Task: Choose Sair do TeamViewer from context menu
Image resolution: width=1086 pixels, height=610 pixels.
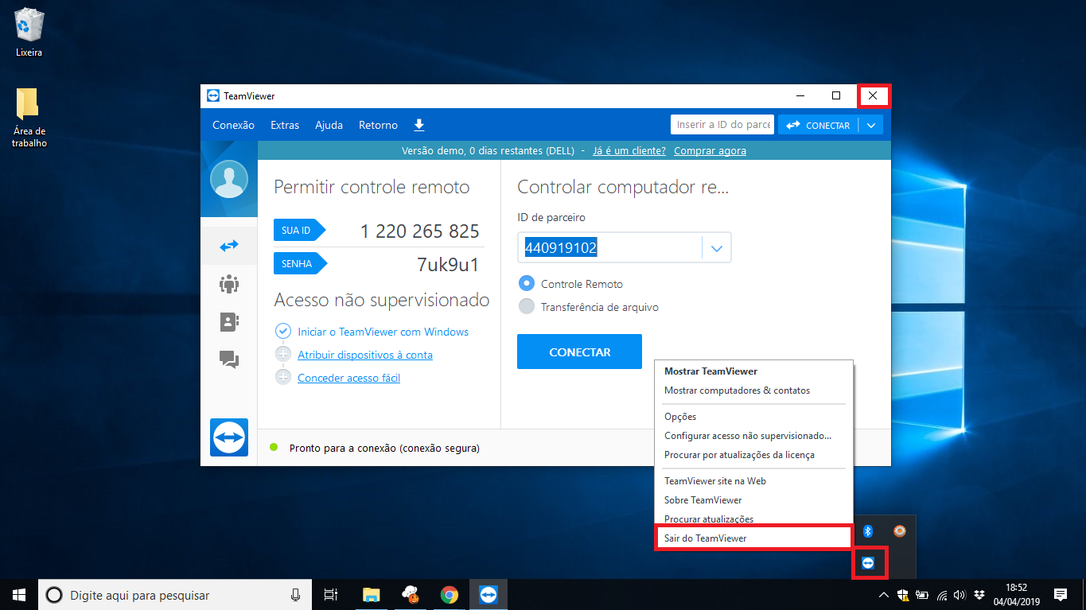Action: (705, 538)
